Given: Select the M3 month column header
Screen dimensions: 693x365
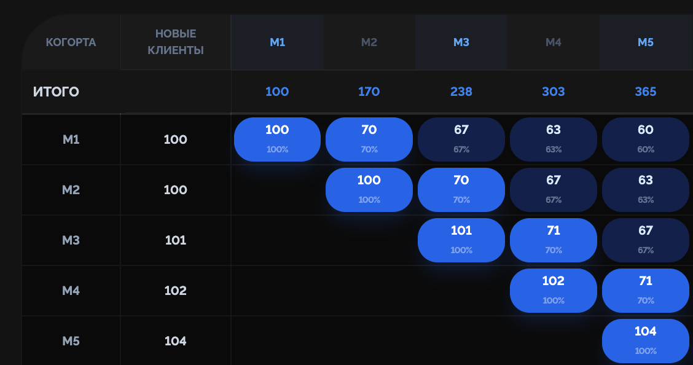Looking at the screenshot, I should tap(461, 42).
